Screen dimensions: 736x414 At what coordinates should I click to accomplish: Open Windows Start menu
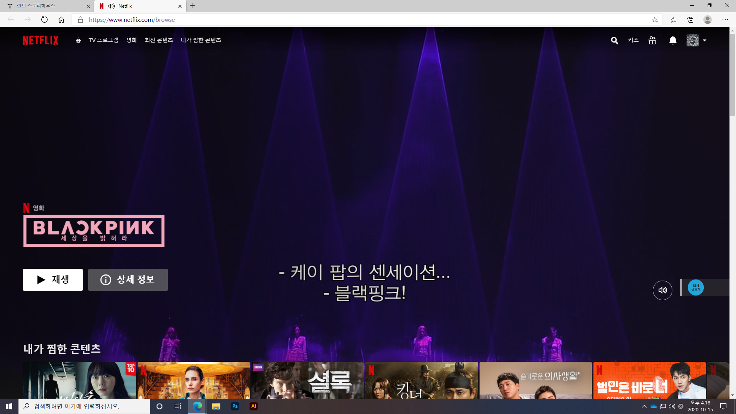[x=9, y=406]
